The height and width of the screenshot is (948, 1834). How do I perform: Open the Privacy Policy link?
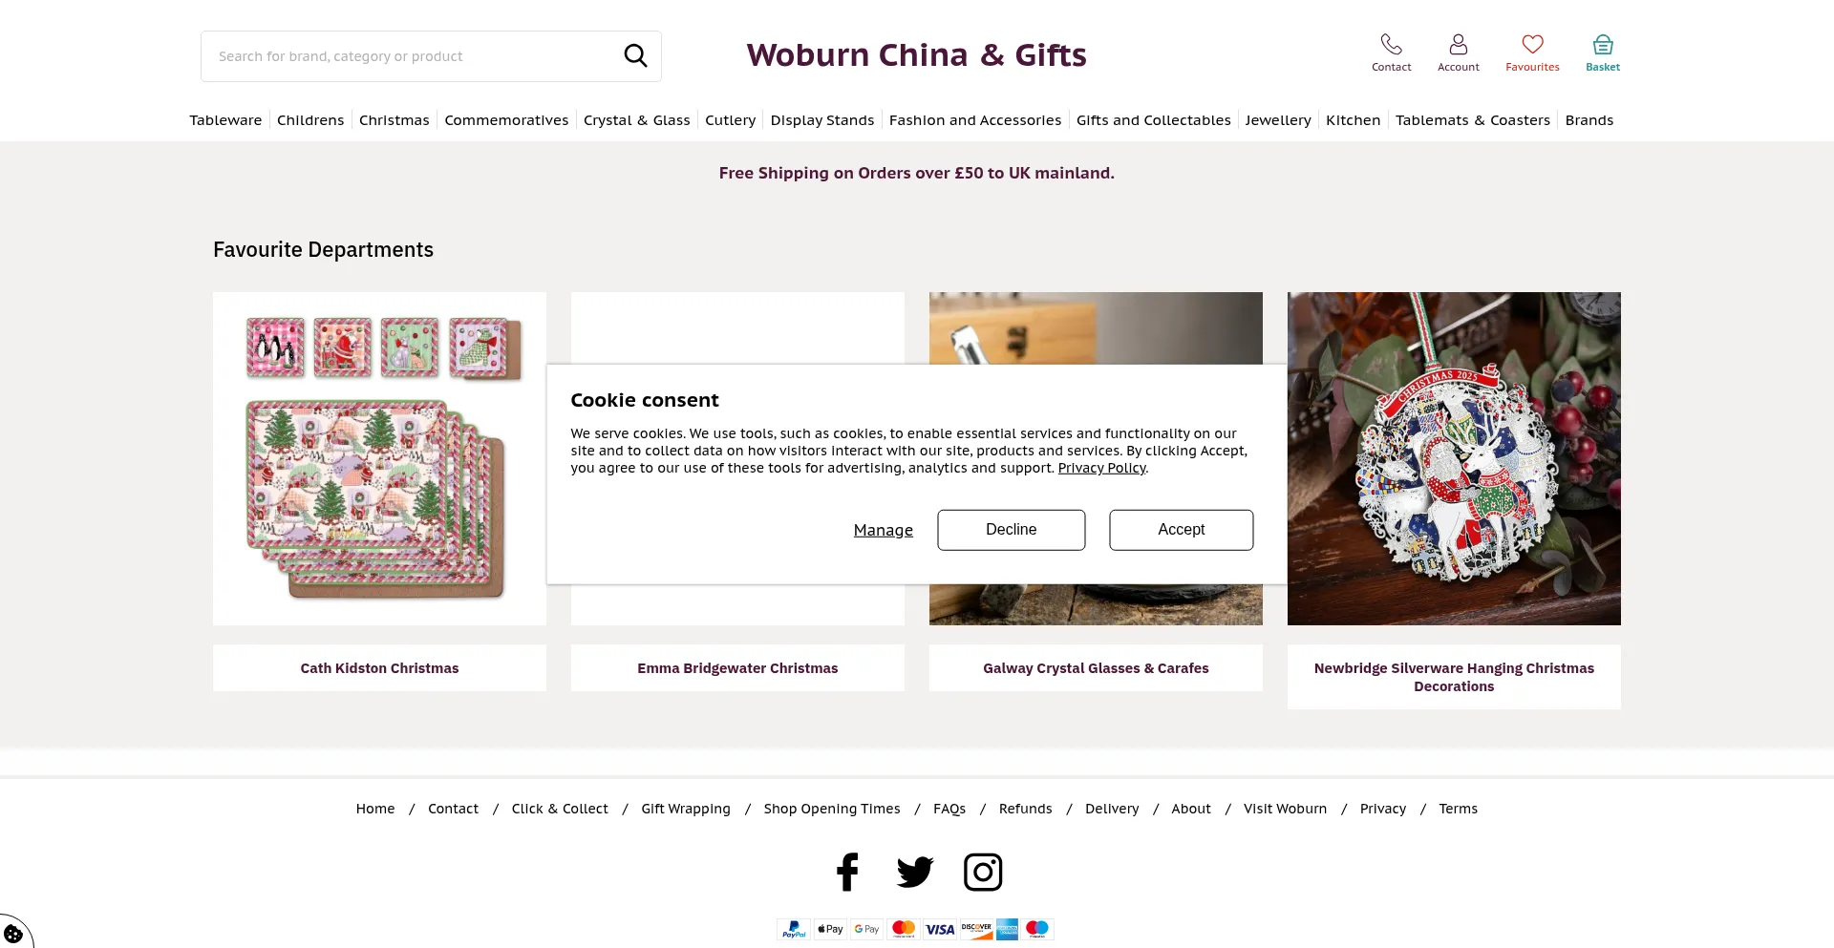1101,468
